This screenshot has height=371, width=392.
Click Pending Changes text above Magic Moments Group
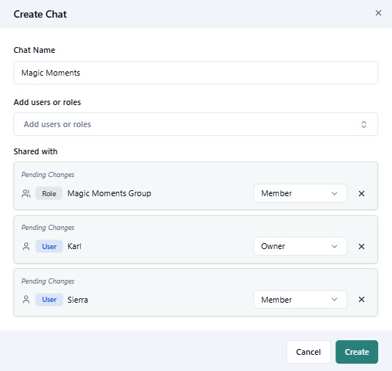[x=48, y=175]
